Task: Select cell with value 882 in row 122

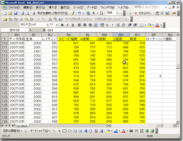Action: [69, 93]
